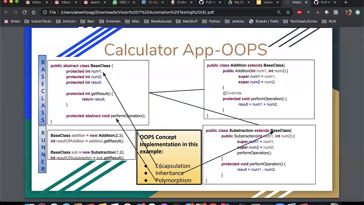Reload the PDF page

click(x=24, y=12)
